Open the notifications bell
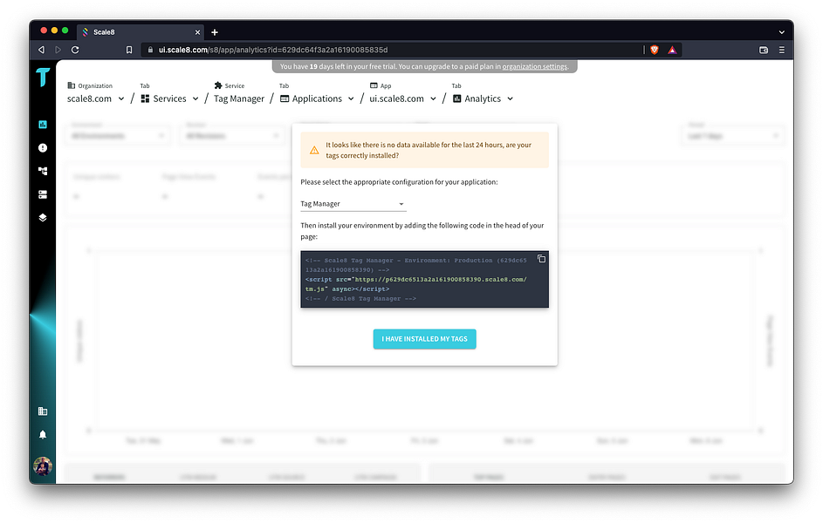This screenshot has height=523, width=823. [x=43, y=434]
